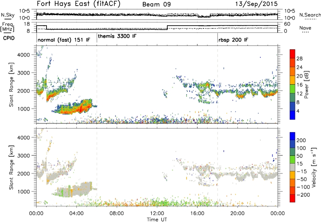The height and width of the screenshot is (222, 321).
Task: Click the '10^5' left noise axis label
Action: 24,11
